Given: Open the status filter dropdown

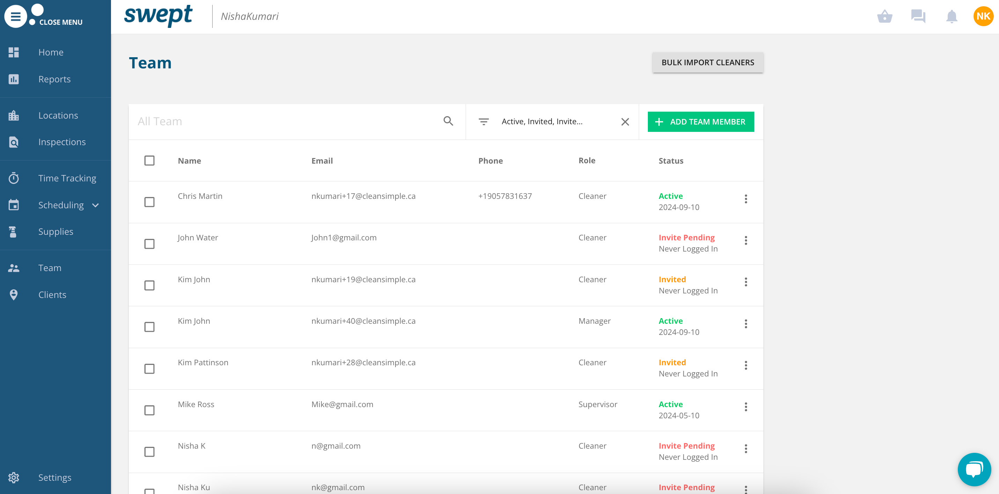Looking at the screenshot, I should pos(542,122).
